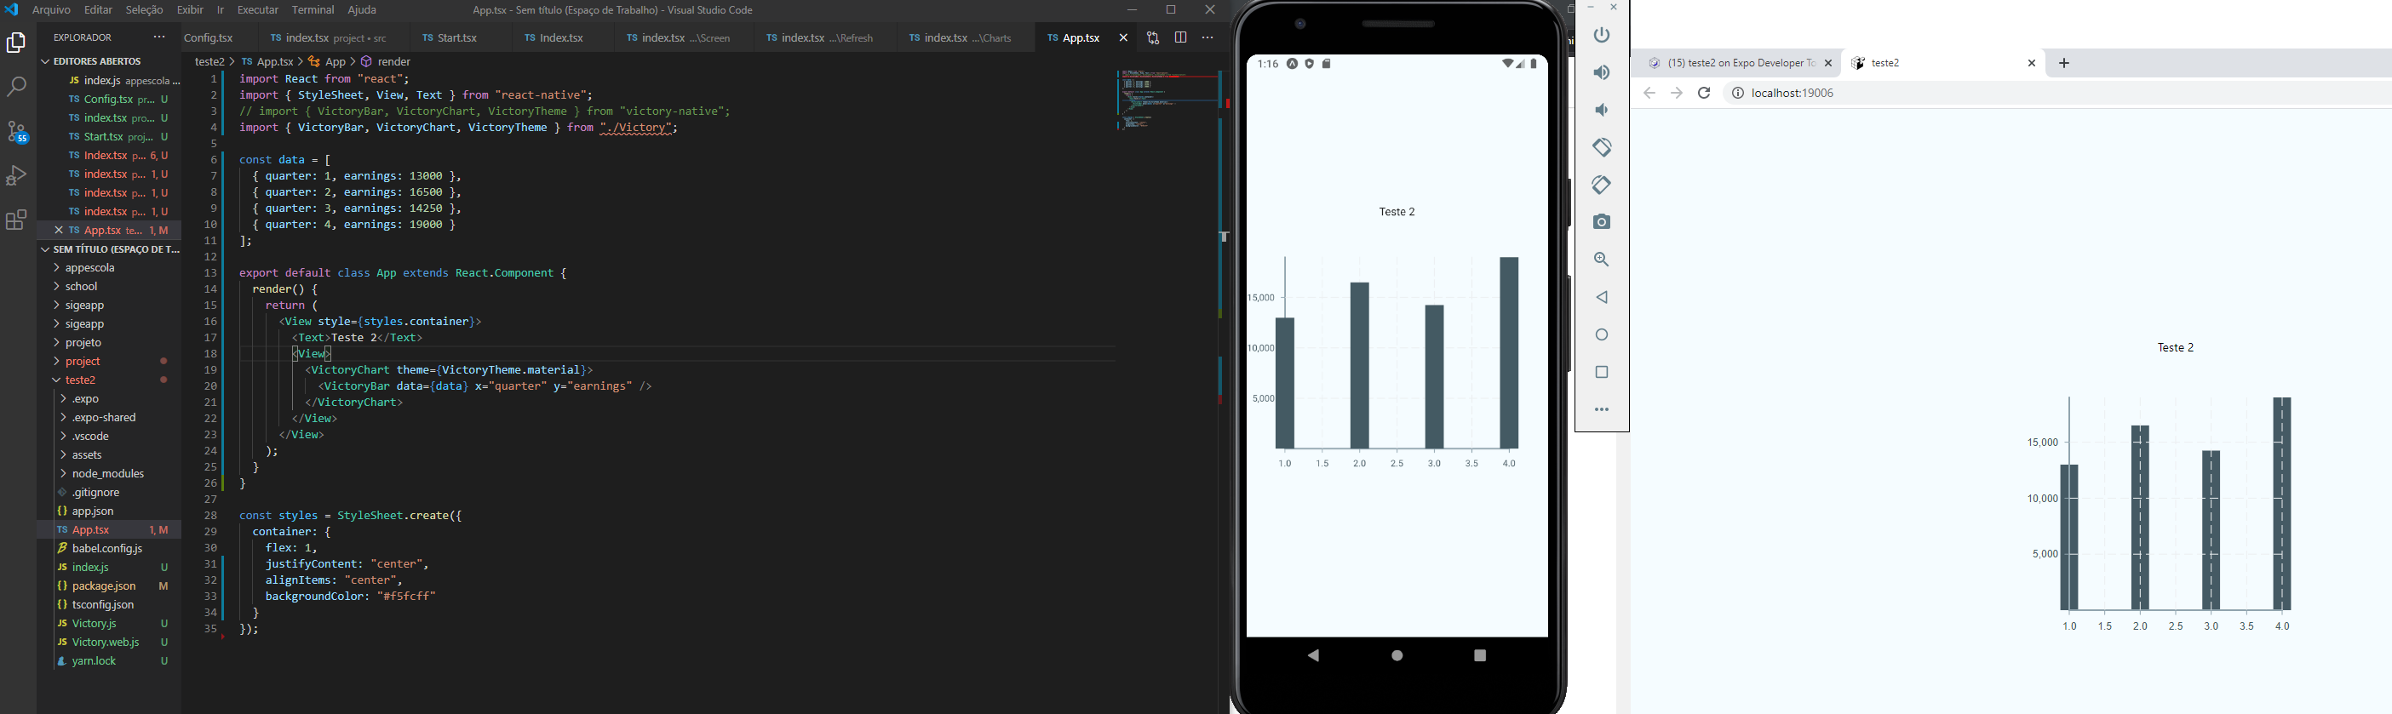Open Source Control view with 55 badge

(17, 132)
